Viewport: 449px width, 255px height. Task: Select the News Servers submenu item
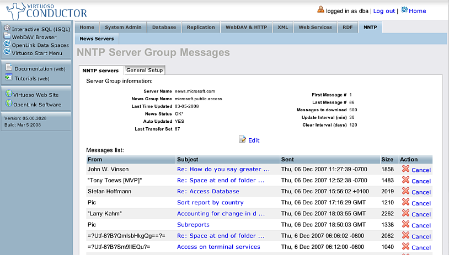pos(97,39)
